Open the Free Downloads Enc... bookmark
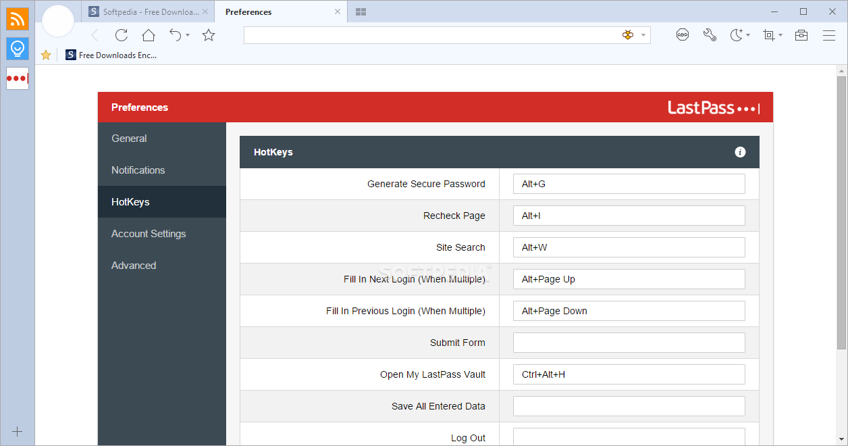 click(x=111, y=55)
